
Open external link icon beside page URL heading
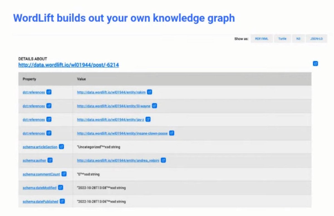[315, 64]
